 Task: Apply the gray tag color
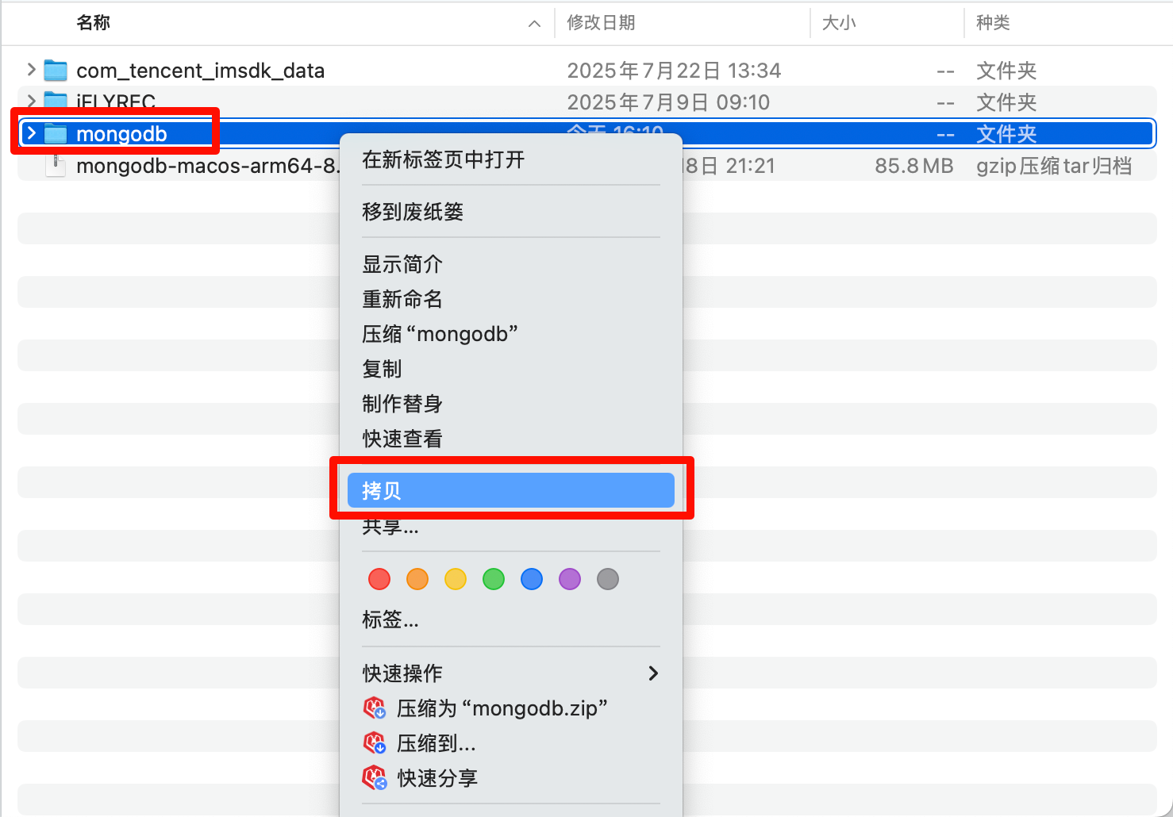(608, 579)
